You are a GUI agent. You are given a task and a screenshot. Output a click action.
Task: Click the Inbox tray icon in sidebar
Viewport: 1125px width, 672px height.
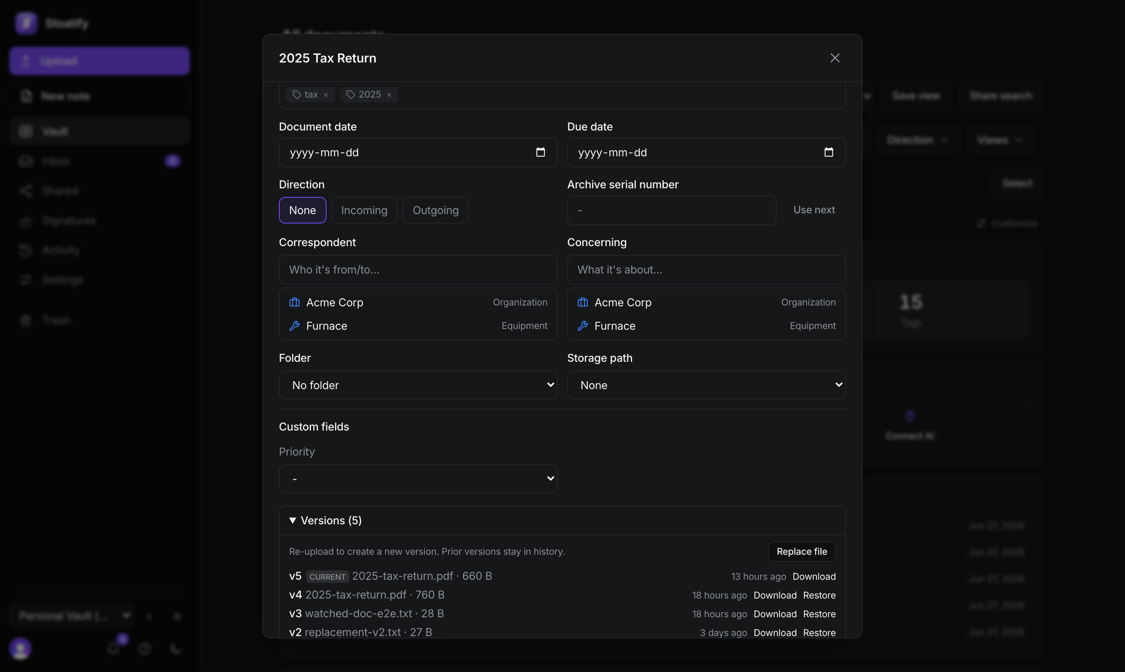pos(26,161)
